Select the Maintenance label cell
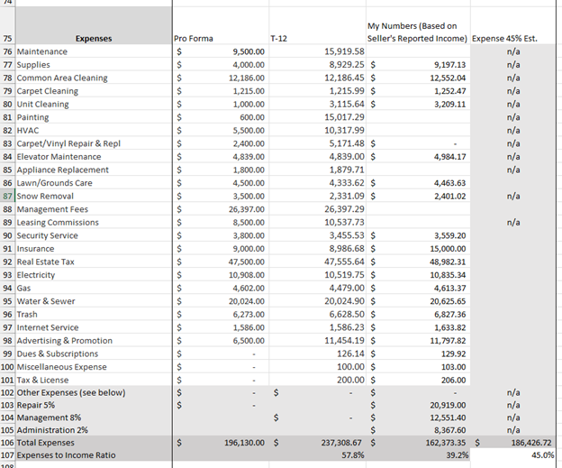Image resolution: width=562 pixels, height=468 pixels. click(x=94, y=51)
